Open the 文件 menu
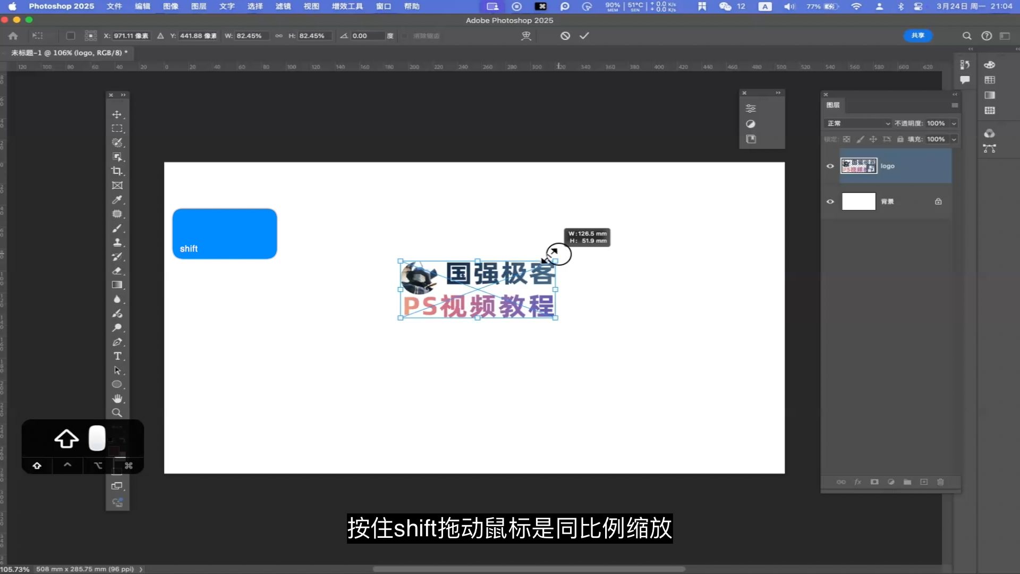 click(x=114, y=6)
